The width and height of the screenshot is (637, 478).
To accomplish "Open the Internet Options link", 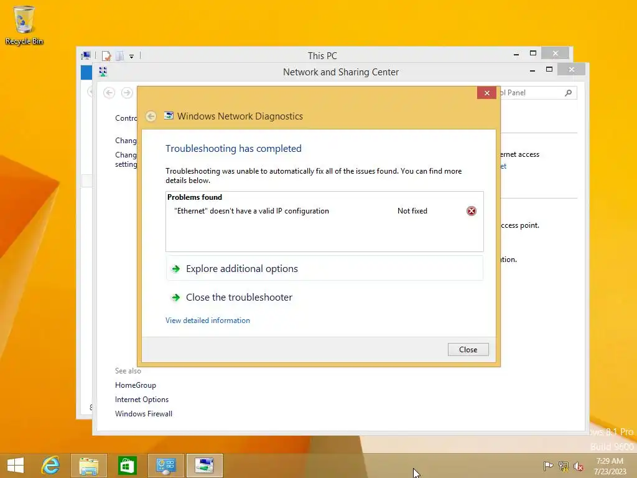I will [142, 400].
